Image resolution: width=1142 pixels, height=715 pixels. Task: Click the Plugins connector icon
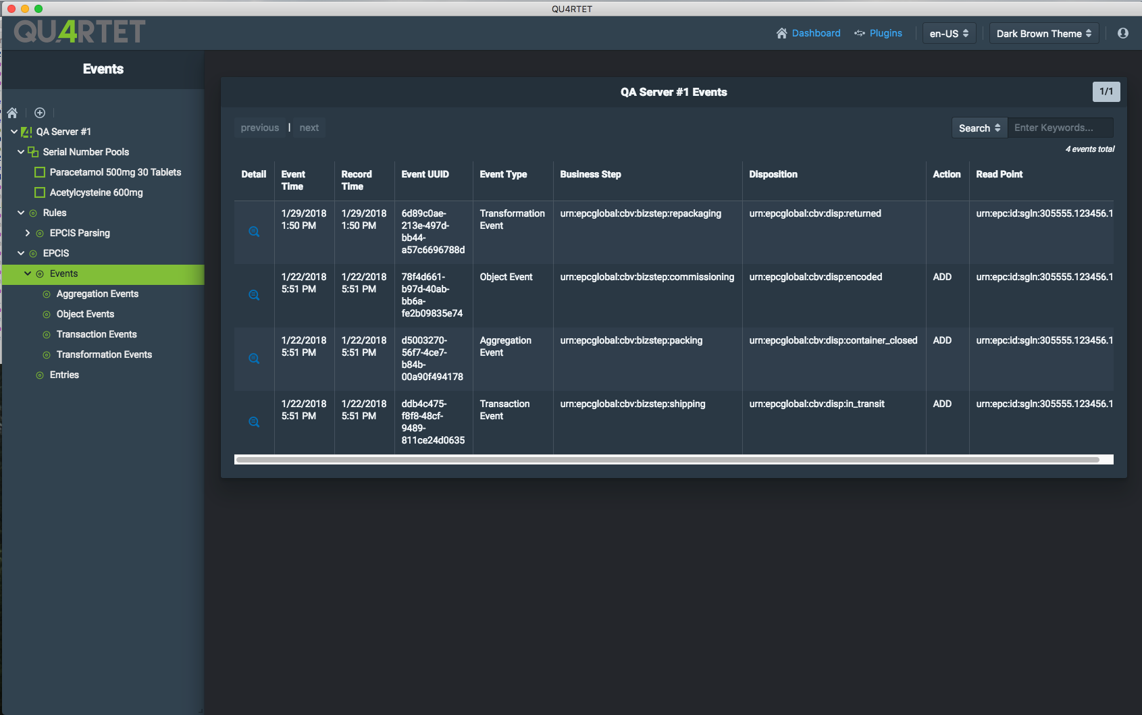tap(860, 33)
